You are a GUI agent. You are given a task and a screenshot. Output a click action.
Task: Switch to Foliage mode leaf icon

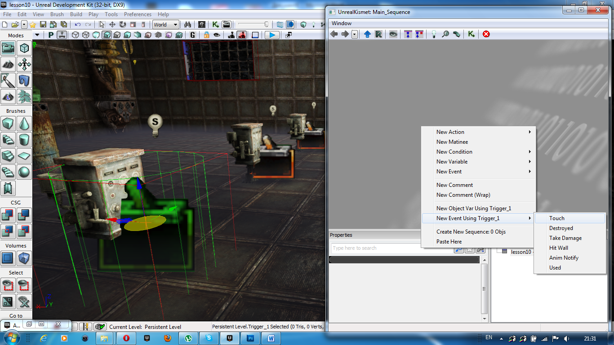pyautogui.click(x=24, y=97)
